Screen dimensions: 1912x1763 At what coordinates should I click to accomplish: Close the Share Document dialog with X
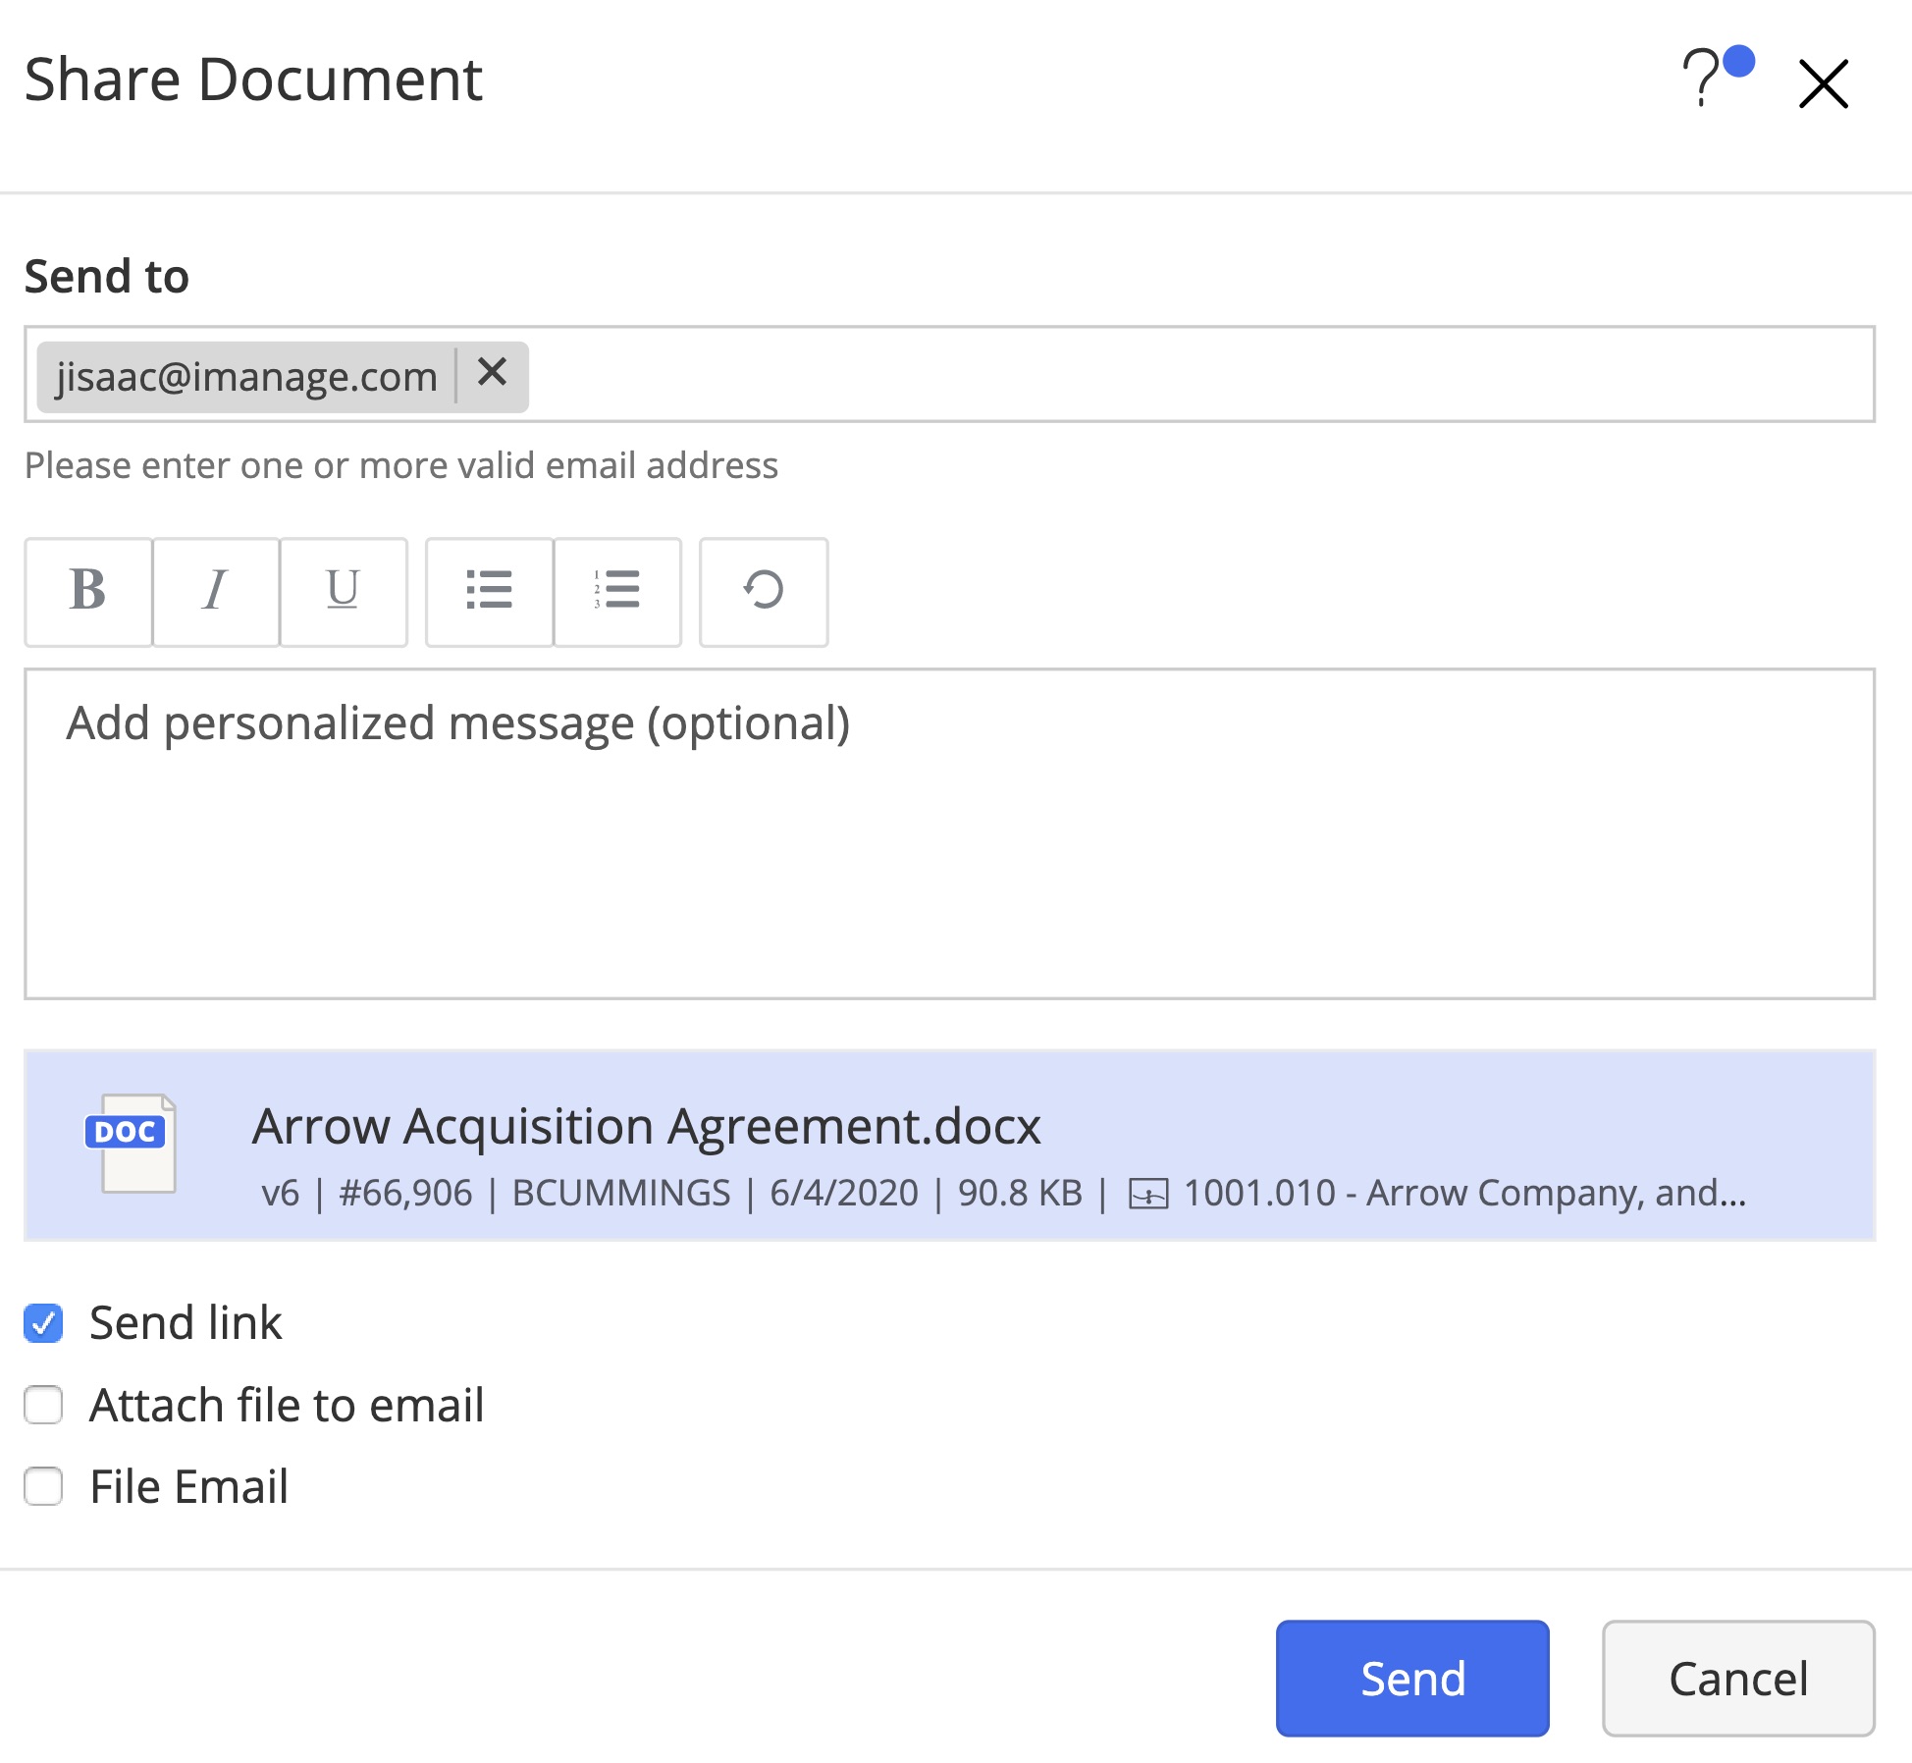click(x=1823, y=83)
